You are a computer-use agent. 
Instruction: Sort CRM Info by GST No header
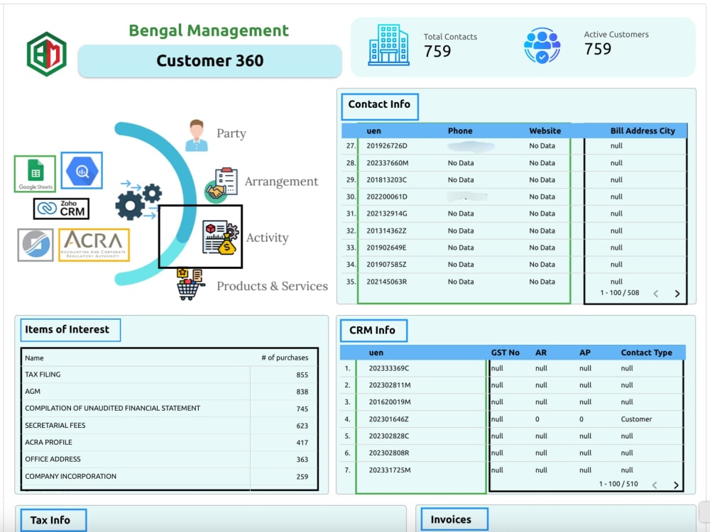coord(506,353)
